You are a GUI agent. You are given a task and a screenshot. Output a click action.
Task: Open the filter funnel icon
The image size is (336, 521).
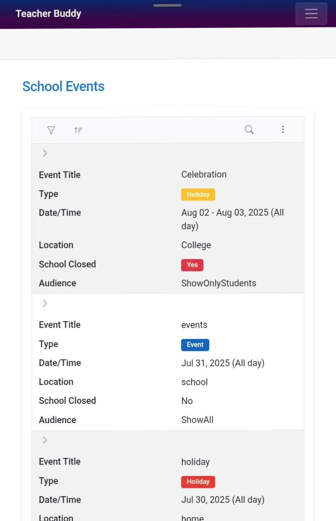pyautogui.click(x=51, y=130)
